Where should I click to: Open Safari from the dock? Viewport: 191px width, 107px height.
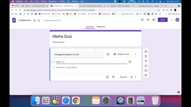tap(66, 100)
